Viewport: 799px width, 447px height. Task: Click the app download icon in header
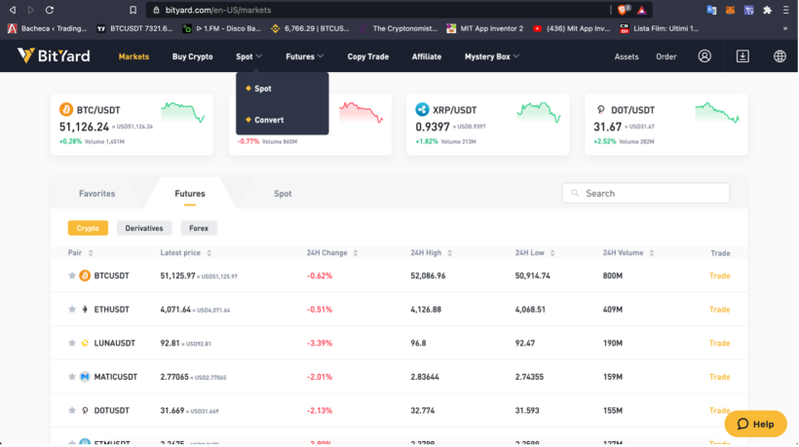point(742,56)
